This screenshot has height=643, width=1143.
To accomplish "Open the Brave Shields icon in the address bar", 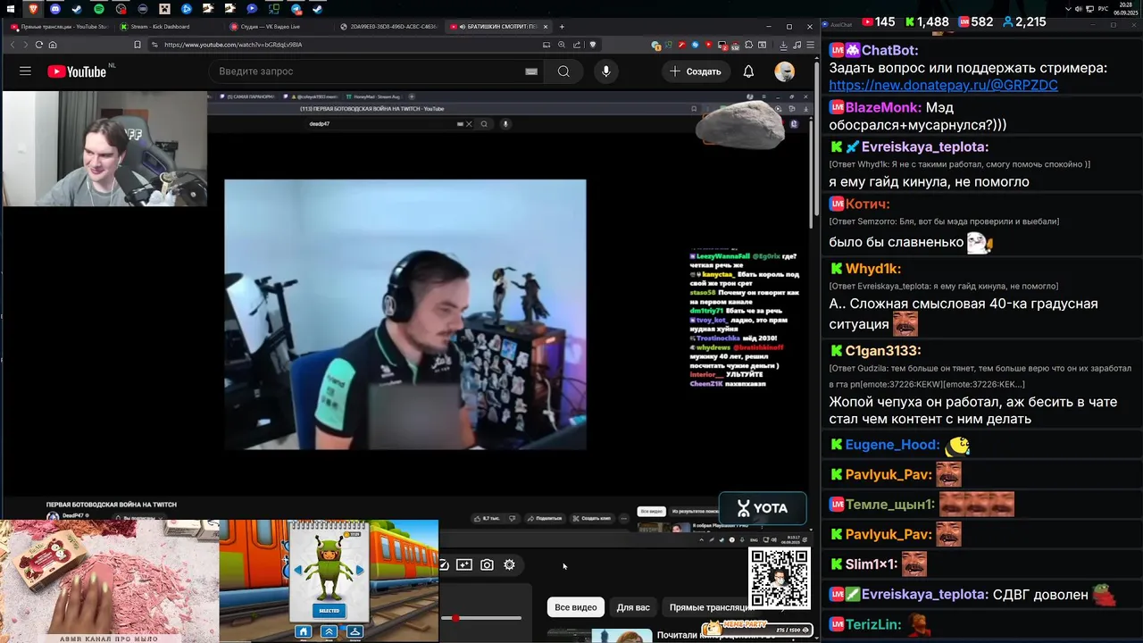I will click(x=592, y=45).
